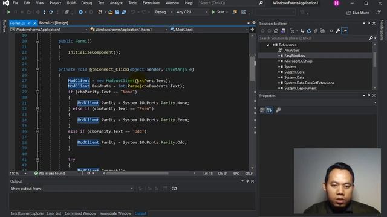This screenshot has height=217, width=387.
Task: Click the Solution Explorer search magnifier icon
Action: click(371, 38)
